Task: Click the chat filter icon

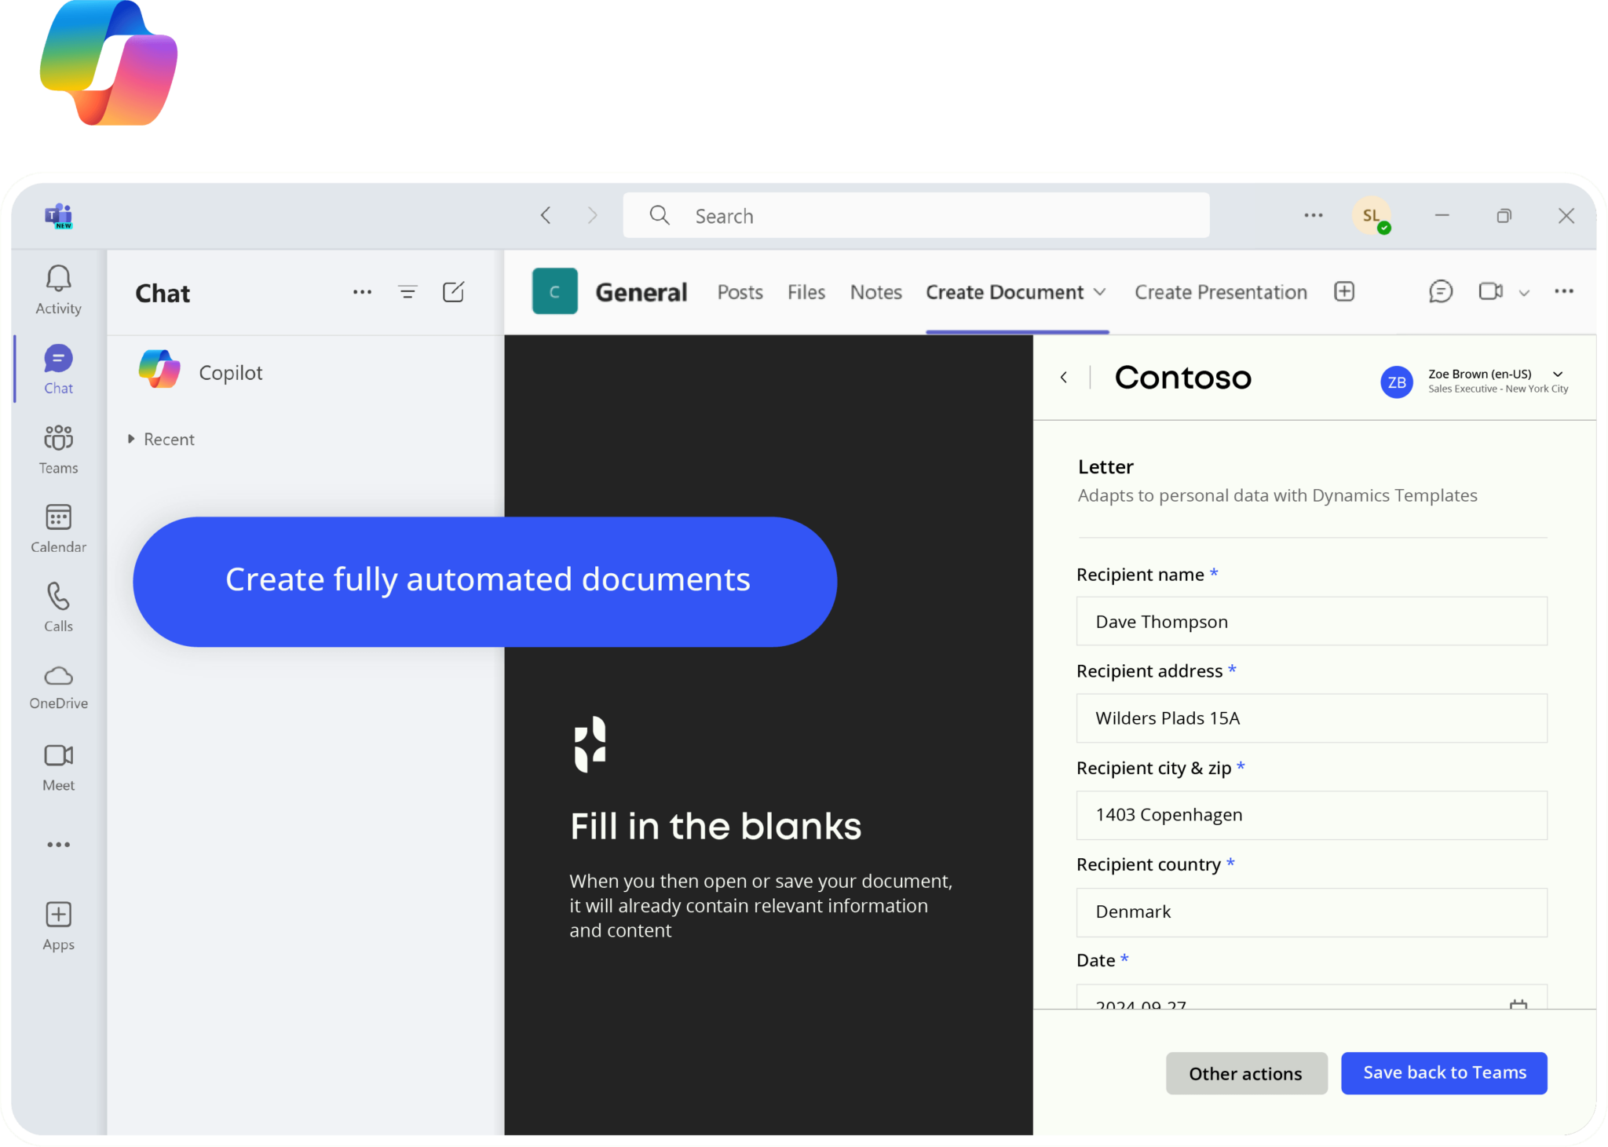Action: [x=407, y=292]
